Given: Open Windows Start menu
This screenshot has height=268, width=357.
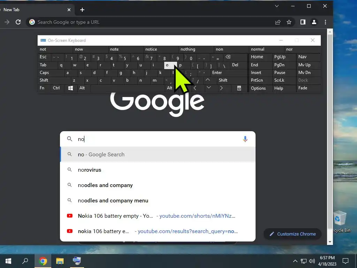Looking at the screenshot, I should [x=8, y=261].
